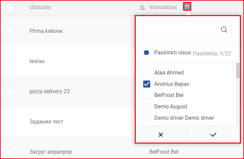
Task: Select all rows with the header checkbox
Action: pos(10,7)
